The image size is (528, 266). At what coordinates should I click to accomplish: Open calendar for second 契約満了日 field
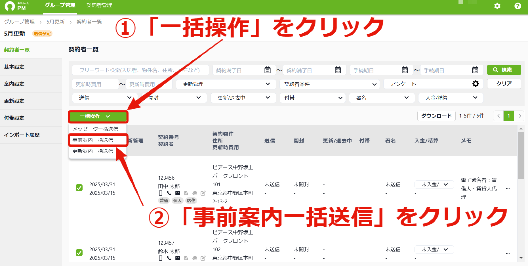click(x=338, y=70)
